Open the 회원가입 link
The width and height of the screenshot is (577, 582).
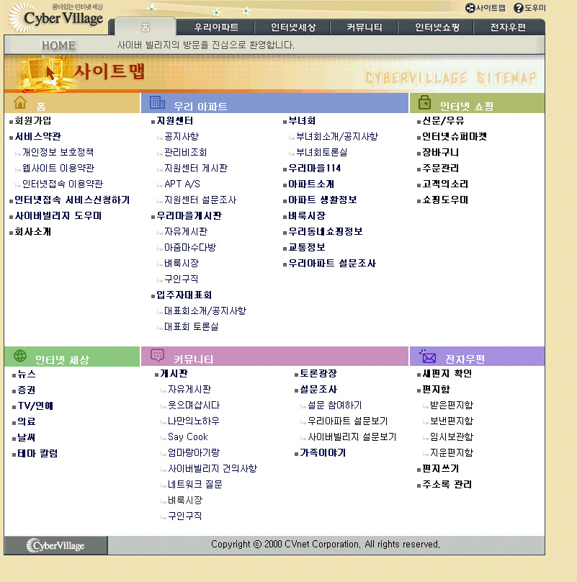point(32,120)
